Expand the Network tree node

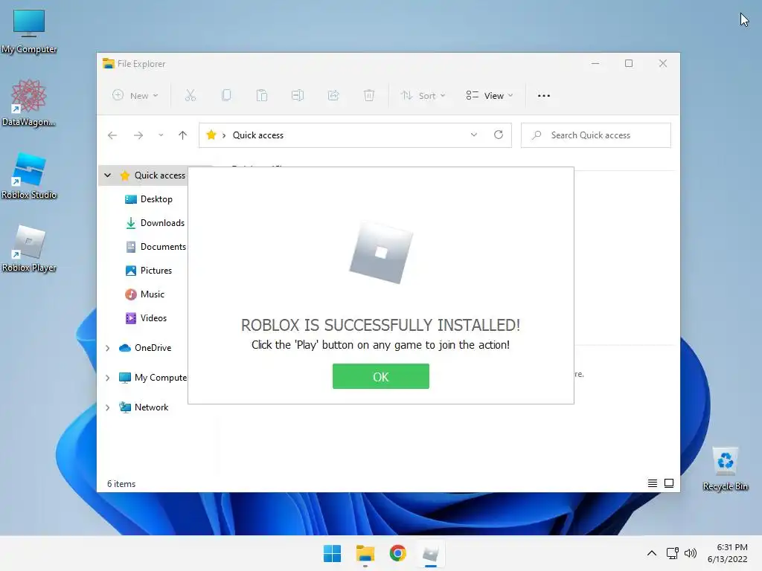107,407
